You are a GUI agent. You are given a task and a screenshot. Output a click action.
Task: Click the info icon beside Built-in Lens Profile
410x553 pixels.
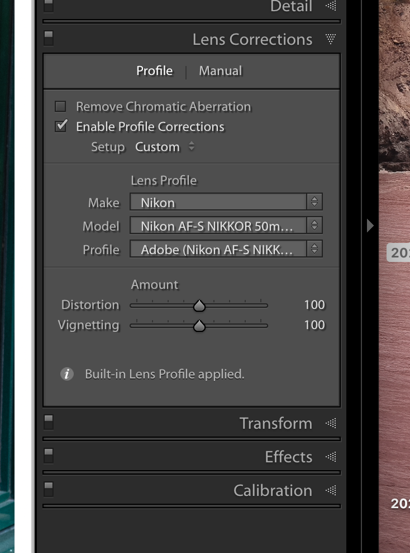click(x=67, y=374)
